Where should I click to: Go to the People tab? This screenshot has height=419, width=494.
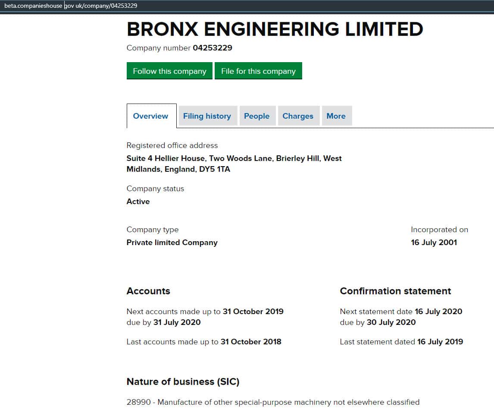[256, 116]
